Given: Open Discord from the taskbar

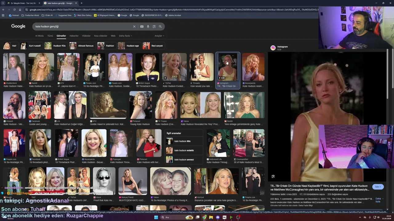Looking at the screenshot, I should tap(218, 217).
